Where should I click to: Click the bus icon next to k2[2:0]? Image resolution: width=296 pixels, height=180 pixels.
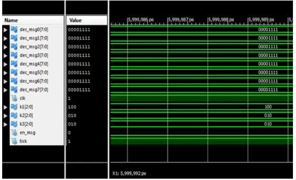click(x=14, y=115)
